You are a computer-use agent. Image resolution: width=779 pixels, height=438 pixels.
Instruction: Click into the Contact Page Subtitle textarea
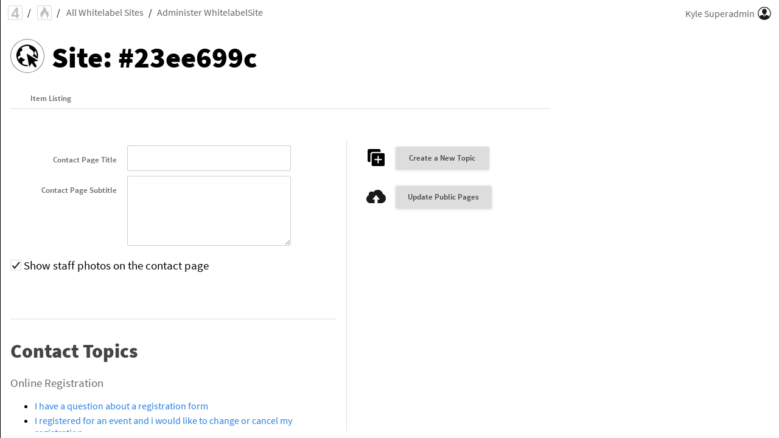pyautogui.click(x=209, y=210)
